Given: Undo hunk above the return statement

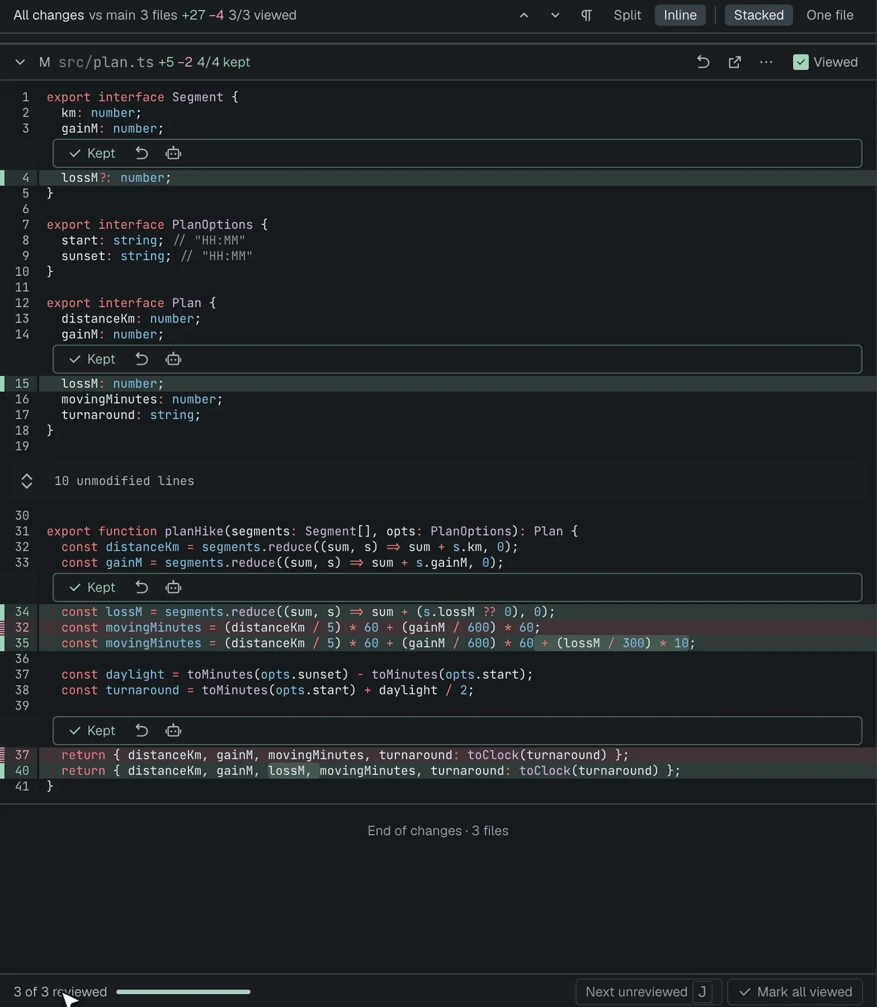Looking at the screenshot, I should pos(142,731).
